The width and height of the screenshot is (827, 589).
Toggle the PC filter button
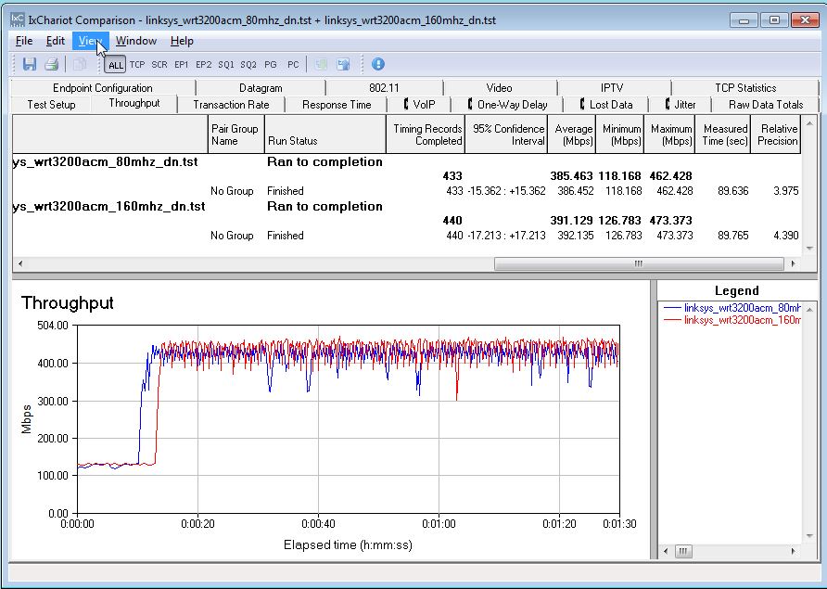tap(293, 64)
